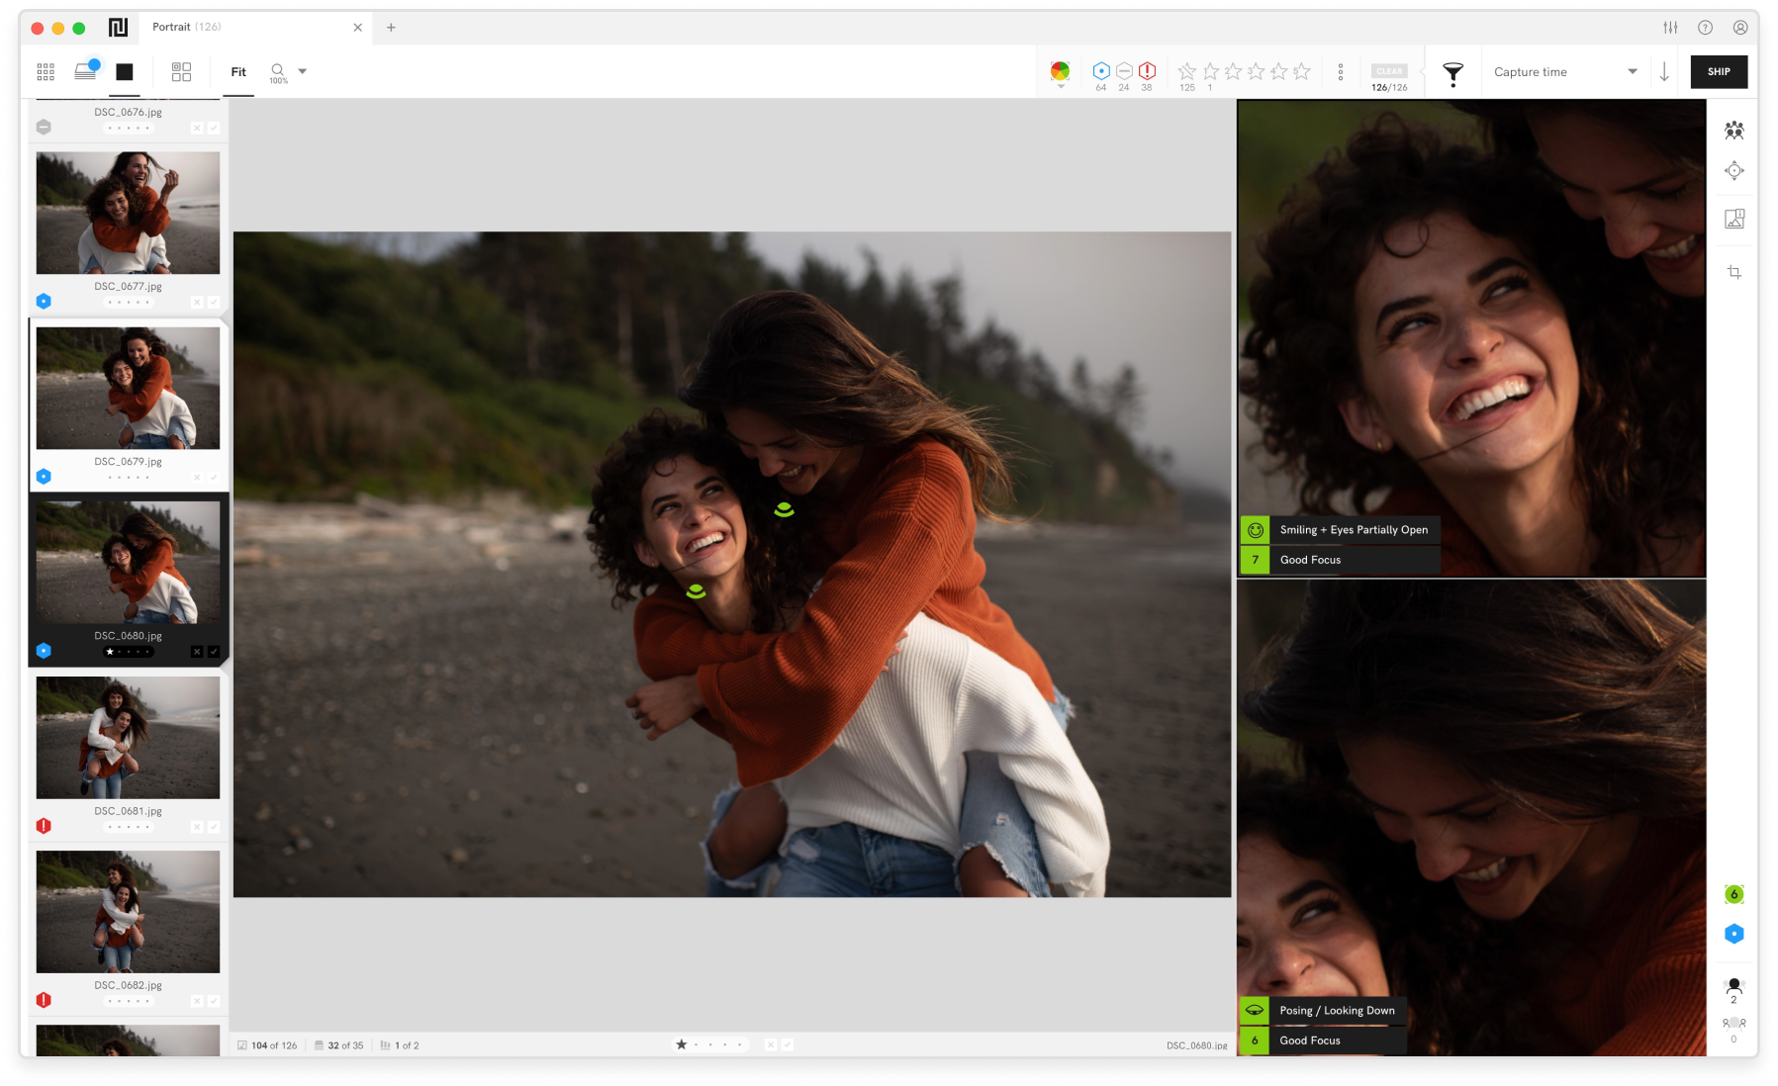The image size is (1778, 1086).
Task: Click the CLEAR filters button
Action: pyautogui.click(x=1389, y=71)
